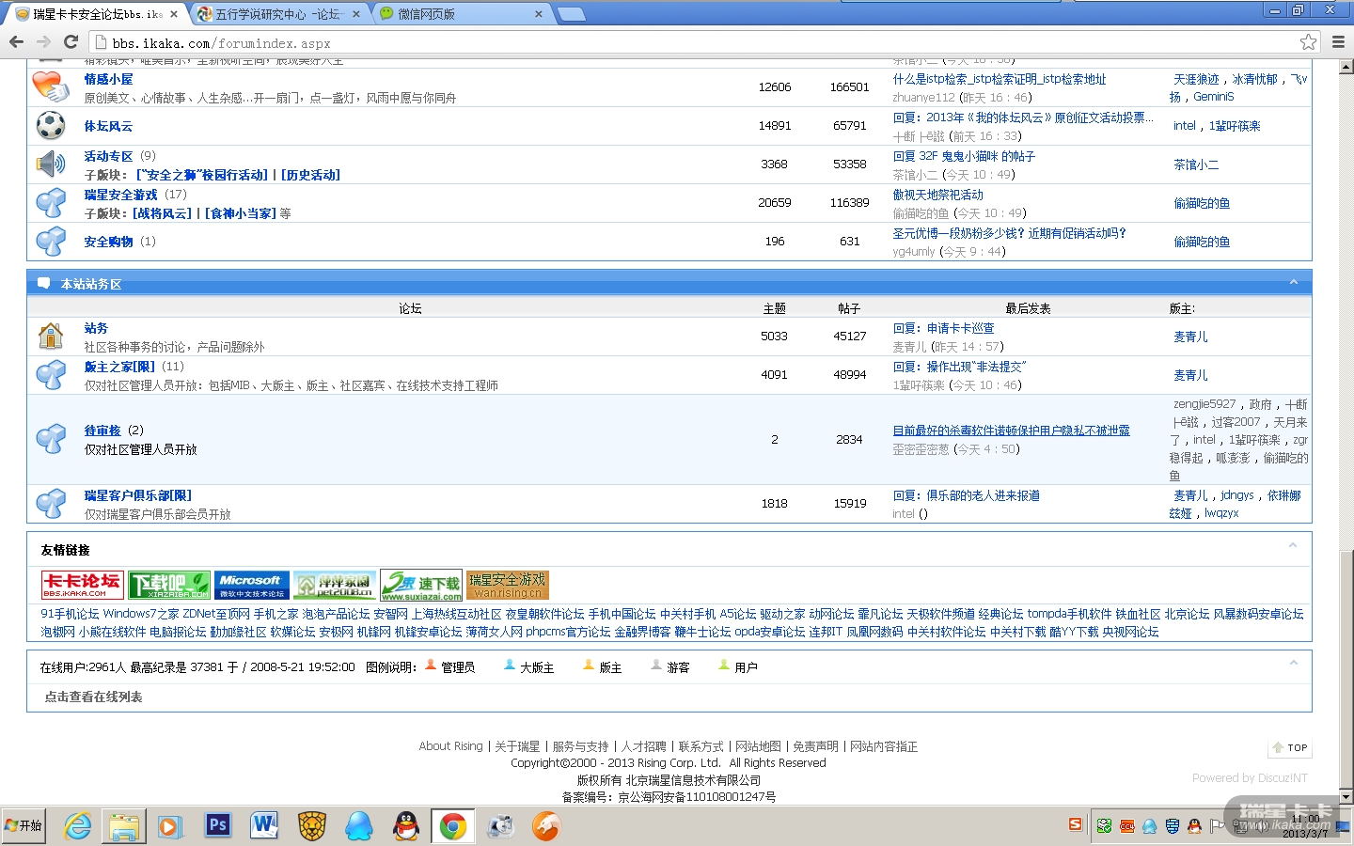Click the 情感小屋 heart forum icon

tap(51, 86)
